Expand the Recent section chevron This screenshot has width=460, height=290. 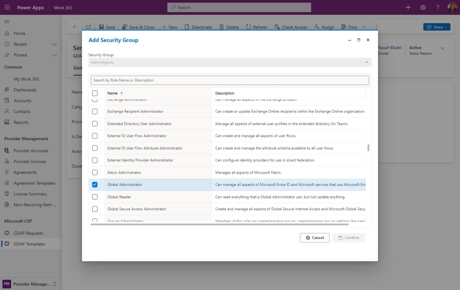[x=55, y=44]
